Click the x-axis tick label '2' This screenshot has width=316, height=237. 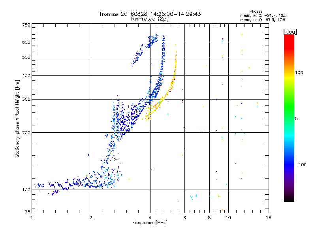91,218
